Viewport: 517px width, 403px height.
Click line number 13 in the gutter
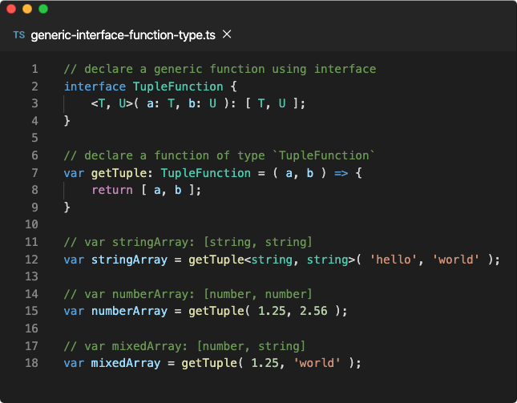click(31, 276)
